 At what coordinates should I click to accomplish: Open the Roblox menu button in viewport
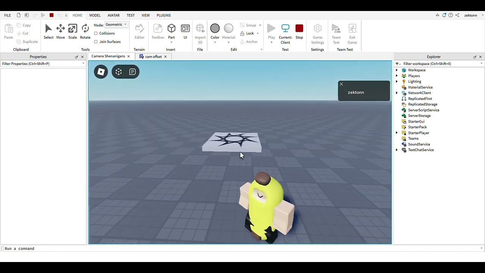click(101, 72)
